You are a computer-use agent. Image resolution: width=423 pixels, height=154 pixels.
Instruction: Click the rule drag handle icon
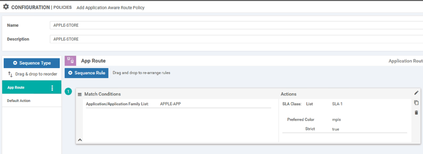[x=80, y=95]
